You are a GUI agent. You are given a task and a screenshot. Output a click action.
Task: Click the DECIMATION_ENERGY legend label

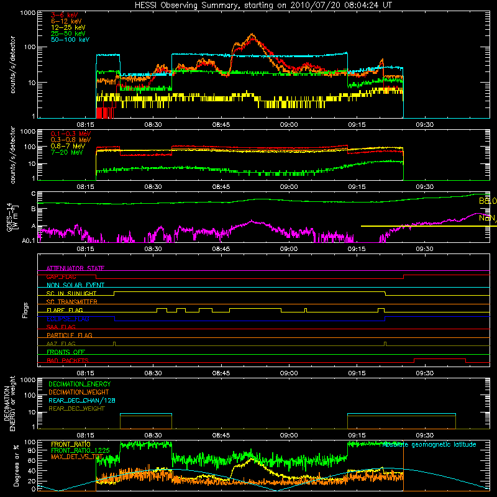[x=80, y=384]
